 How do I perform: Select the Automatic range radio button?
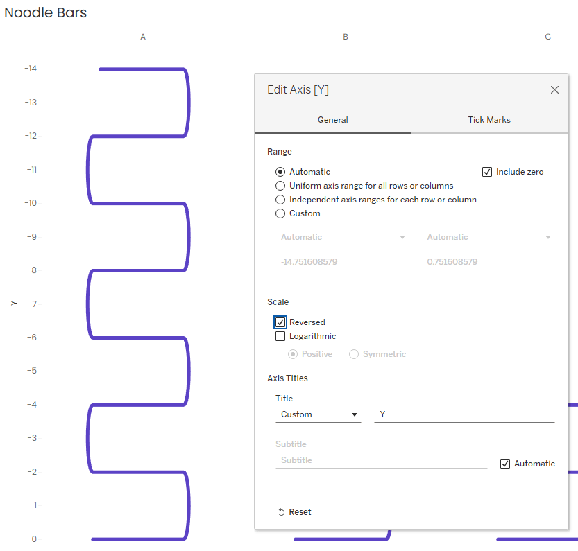[x=280, y=172]
